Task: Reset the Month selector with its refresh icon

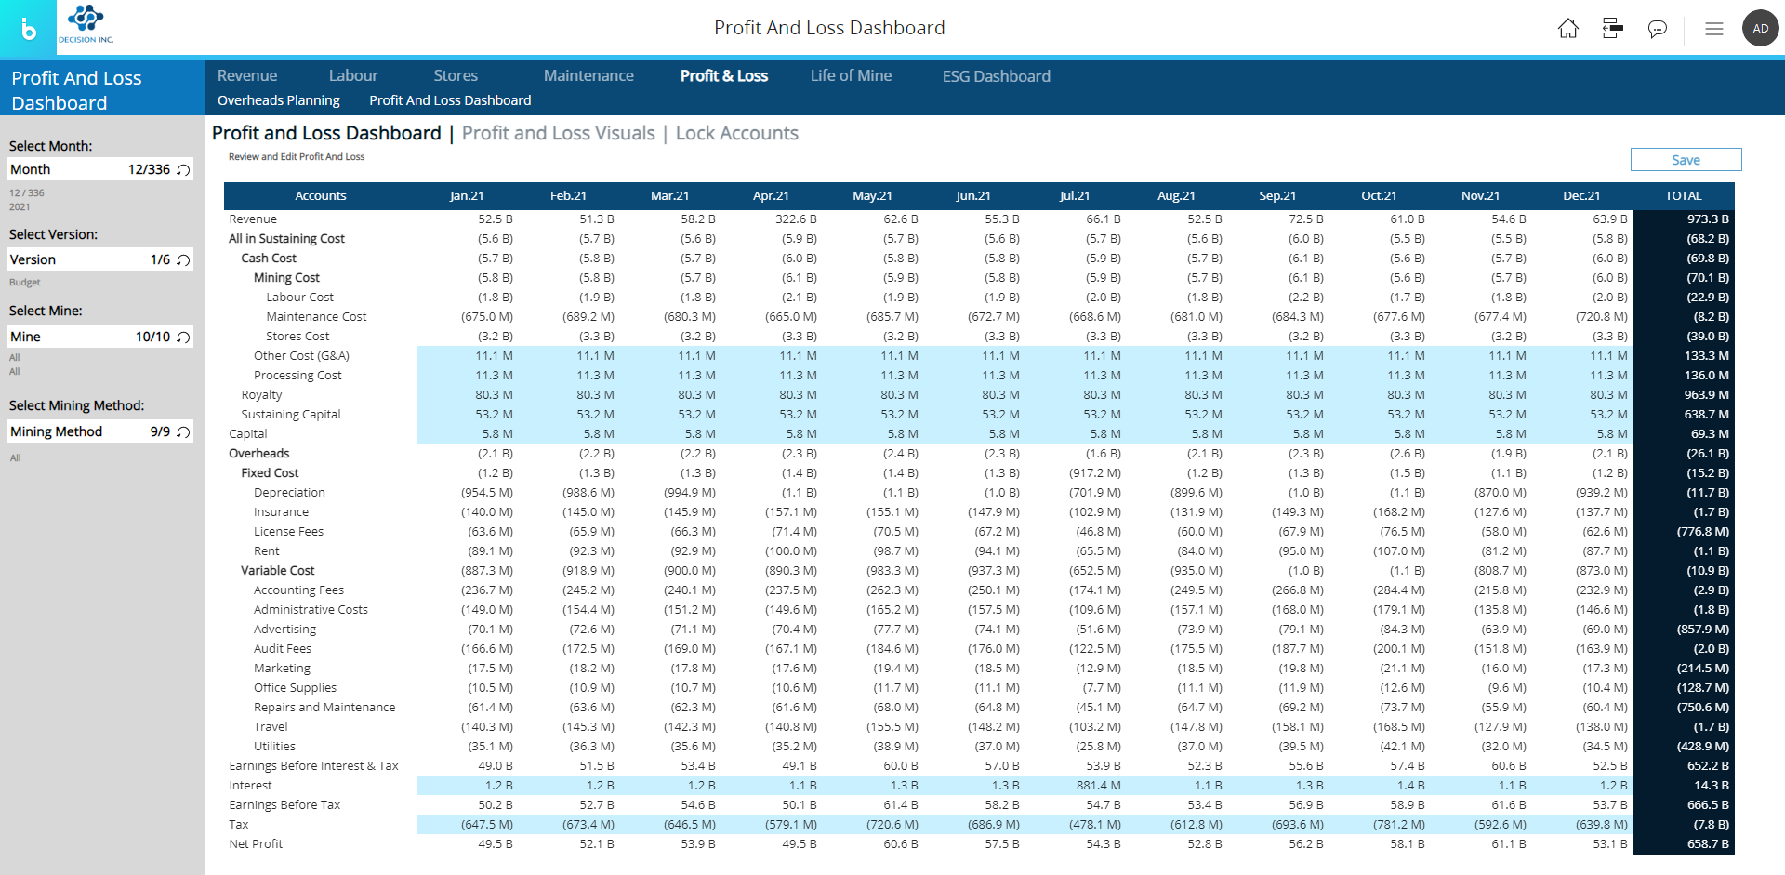Action: (183, 170)
